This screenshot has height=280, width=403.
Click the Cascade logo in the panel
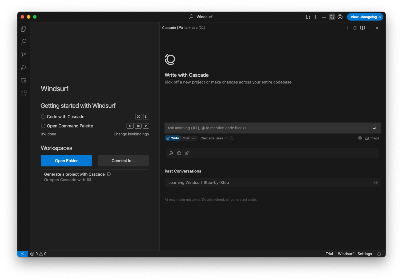point(170,59)
